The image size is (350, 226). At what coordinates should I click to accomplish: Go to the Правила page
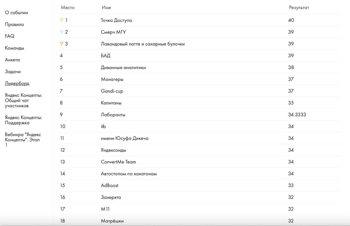coord(14,24)
